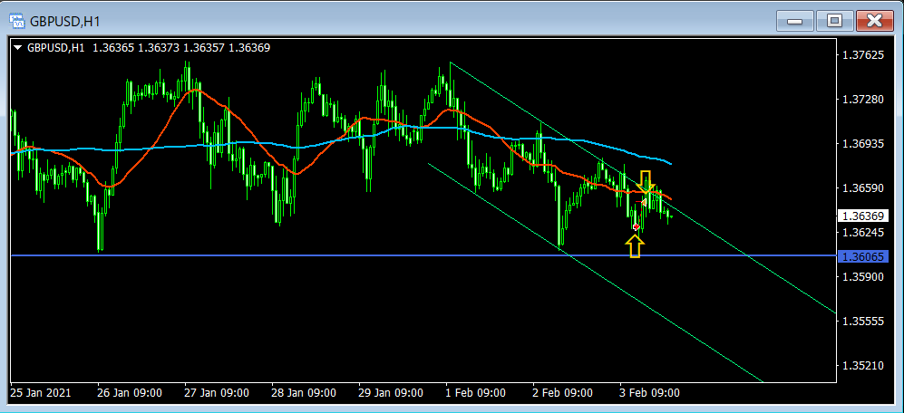Click the 2 Feb 09:00 time label
The width and height of the screenshot is (904, 413).
click(x=563, y=393)
